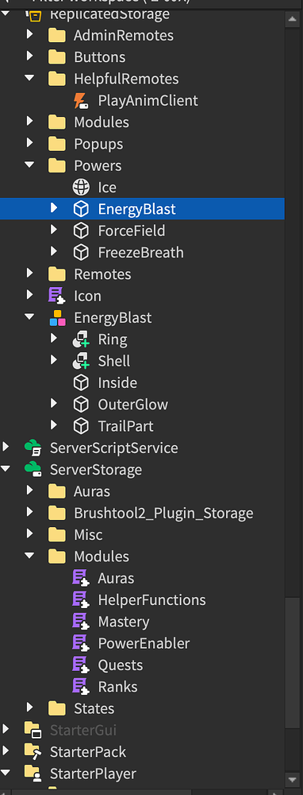Expand the AdminRemotes folder
Screen dimensions: 303x795
(30, 35)
